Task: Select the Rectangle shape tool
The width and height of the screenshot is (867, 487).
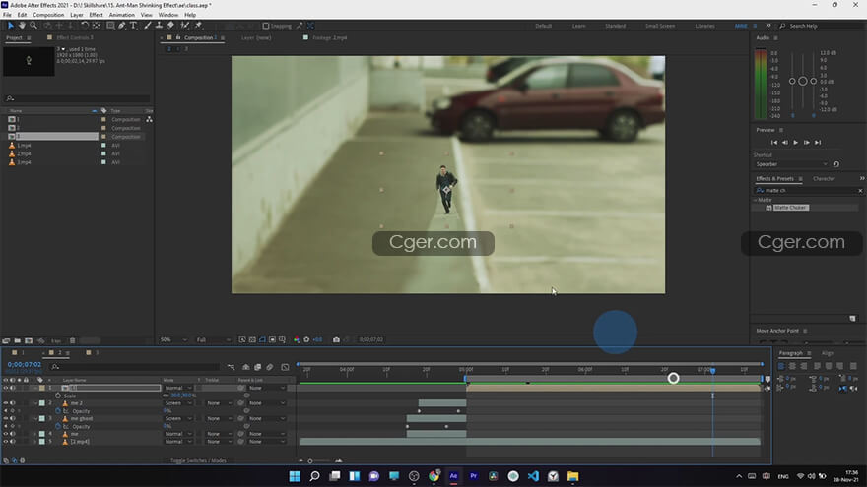Action: 110,26
